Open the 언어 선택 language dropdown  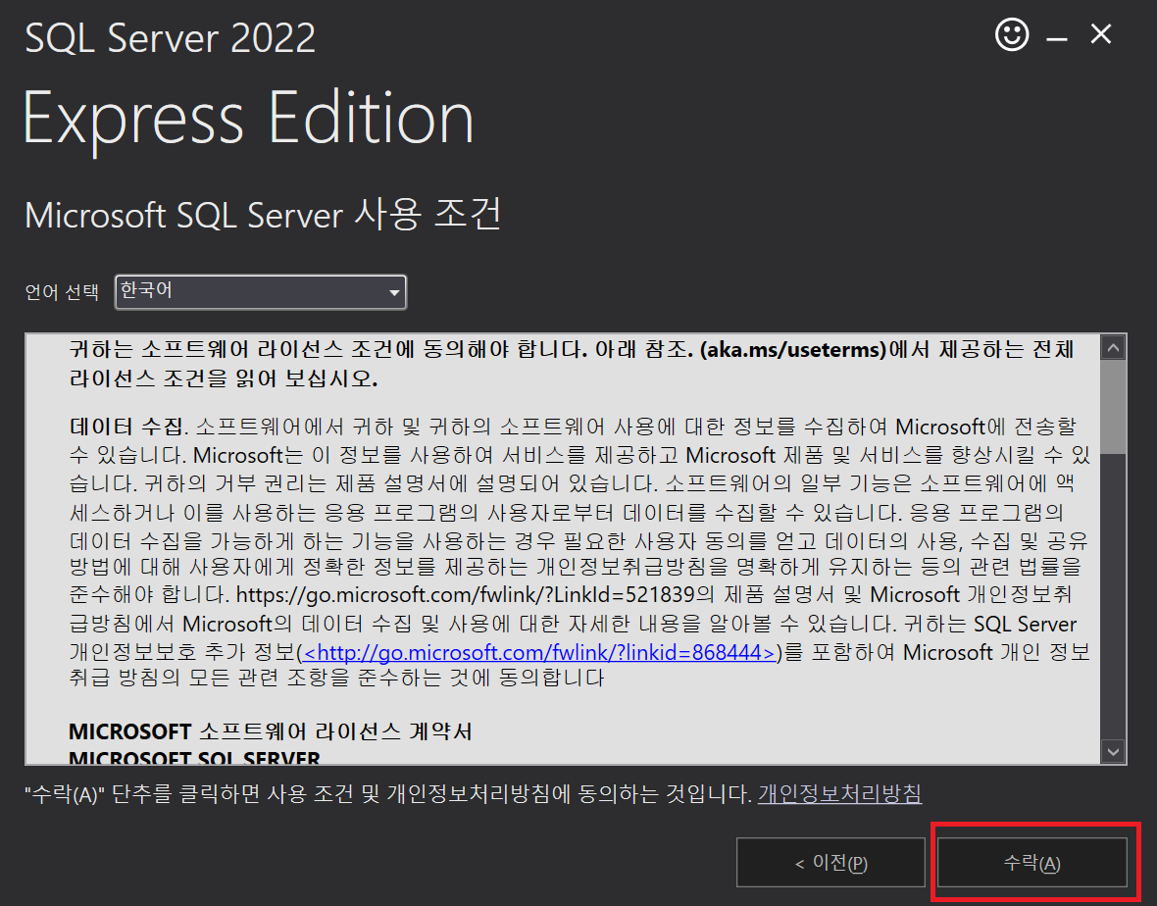click(261, 292)
